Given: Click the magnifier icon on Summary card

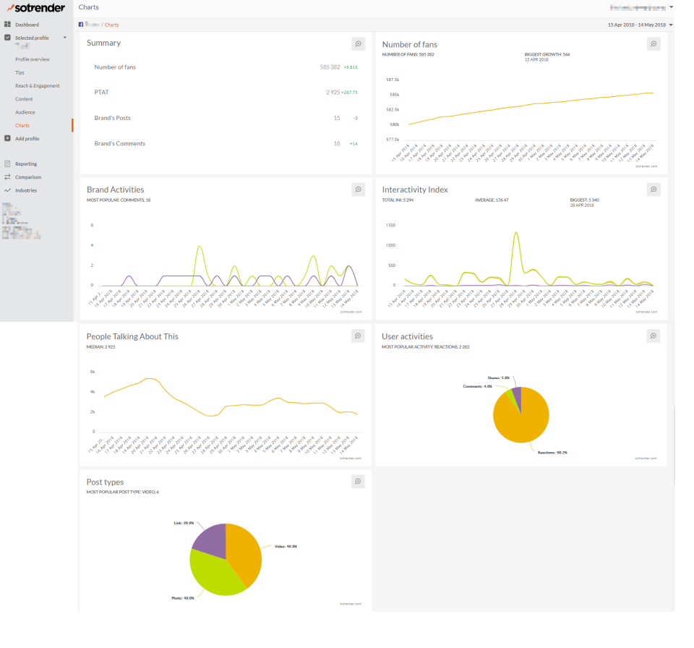Looking at the screenshot, I should pyautogui.click(x=358, y=43).
